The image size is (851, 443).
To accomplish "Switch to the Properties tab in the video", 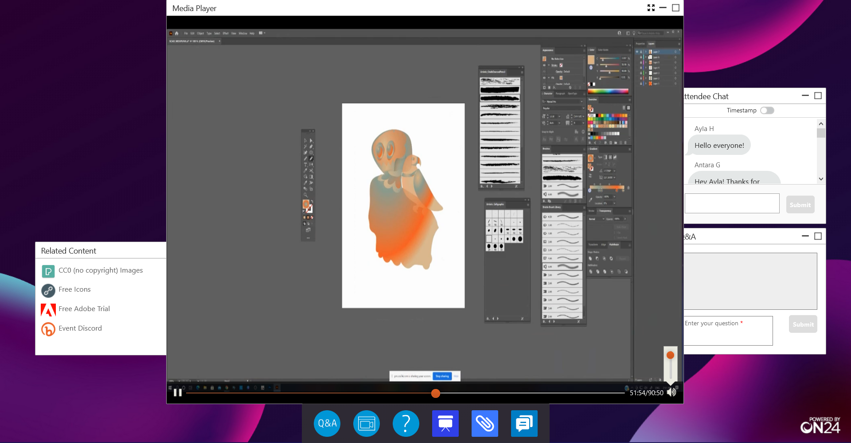I will 640,44.
